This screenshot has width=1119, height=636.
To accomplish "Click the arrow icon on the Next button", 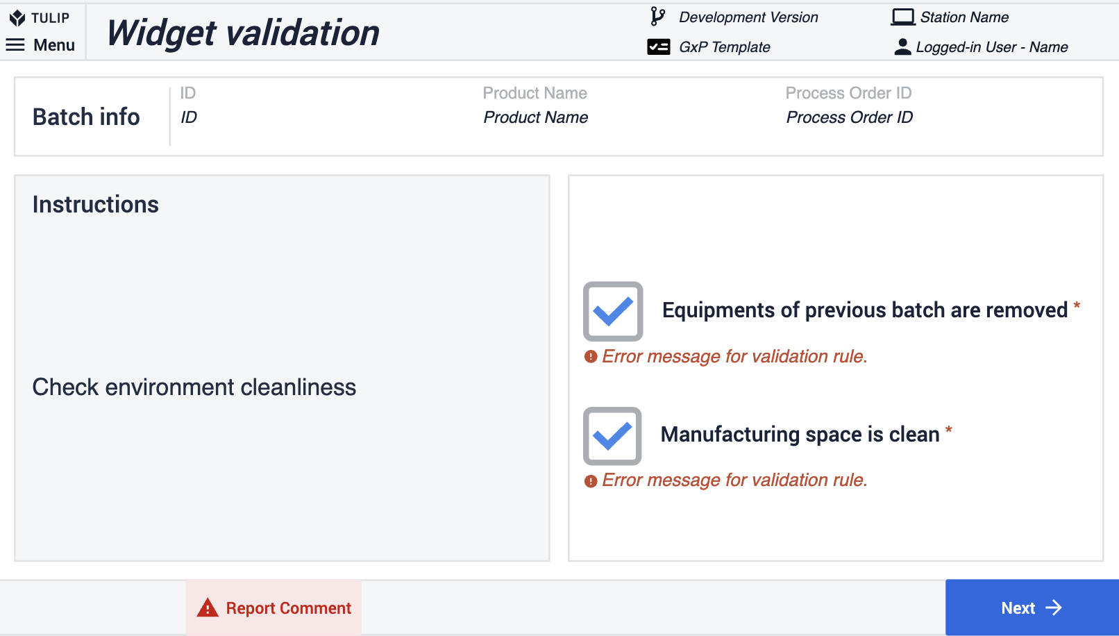I will coord(1054,608).
